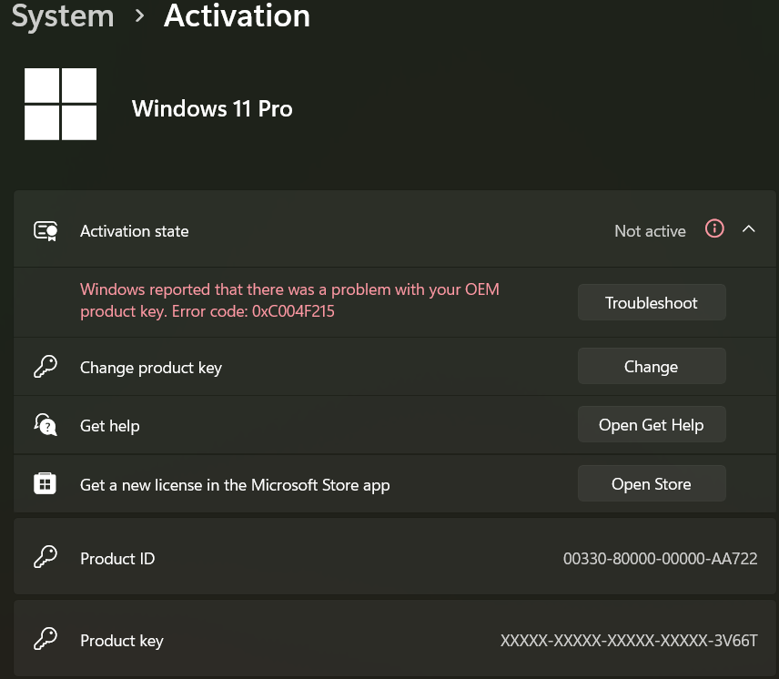Go back to System in breadcrumb
The width and height of the screenshot is (779, 679).
click(x=63, y=16)
